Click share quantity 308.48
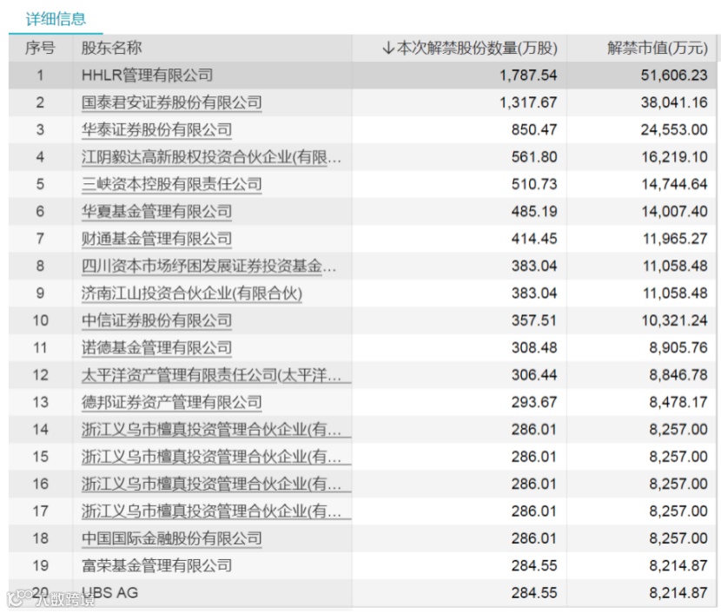 click(x=534, y=347)
